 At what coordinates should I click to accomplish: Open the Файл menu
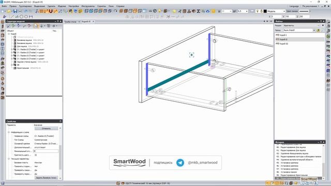[4, 6]
